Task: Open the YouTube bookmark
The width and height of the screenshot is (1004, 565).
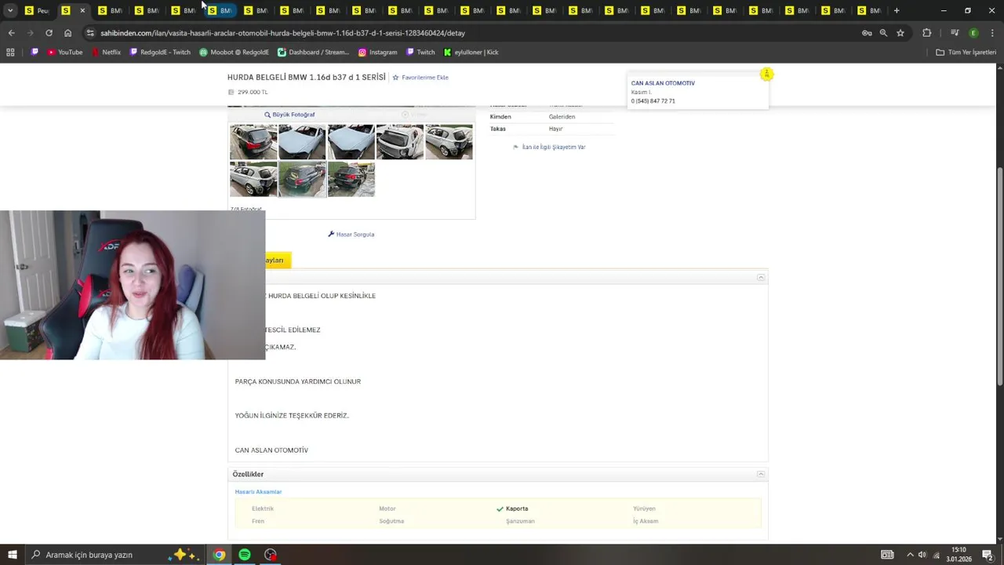Action: pos(64,53)
